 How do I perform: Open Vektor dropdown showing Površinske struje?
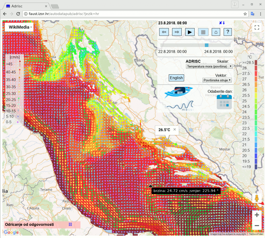pos(217,80)
